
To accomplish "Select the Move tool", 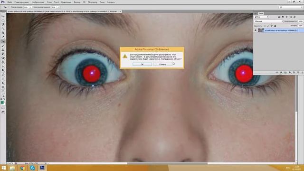I will click(x=3, y=16).
